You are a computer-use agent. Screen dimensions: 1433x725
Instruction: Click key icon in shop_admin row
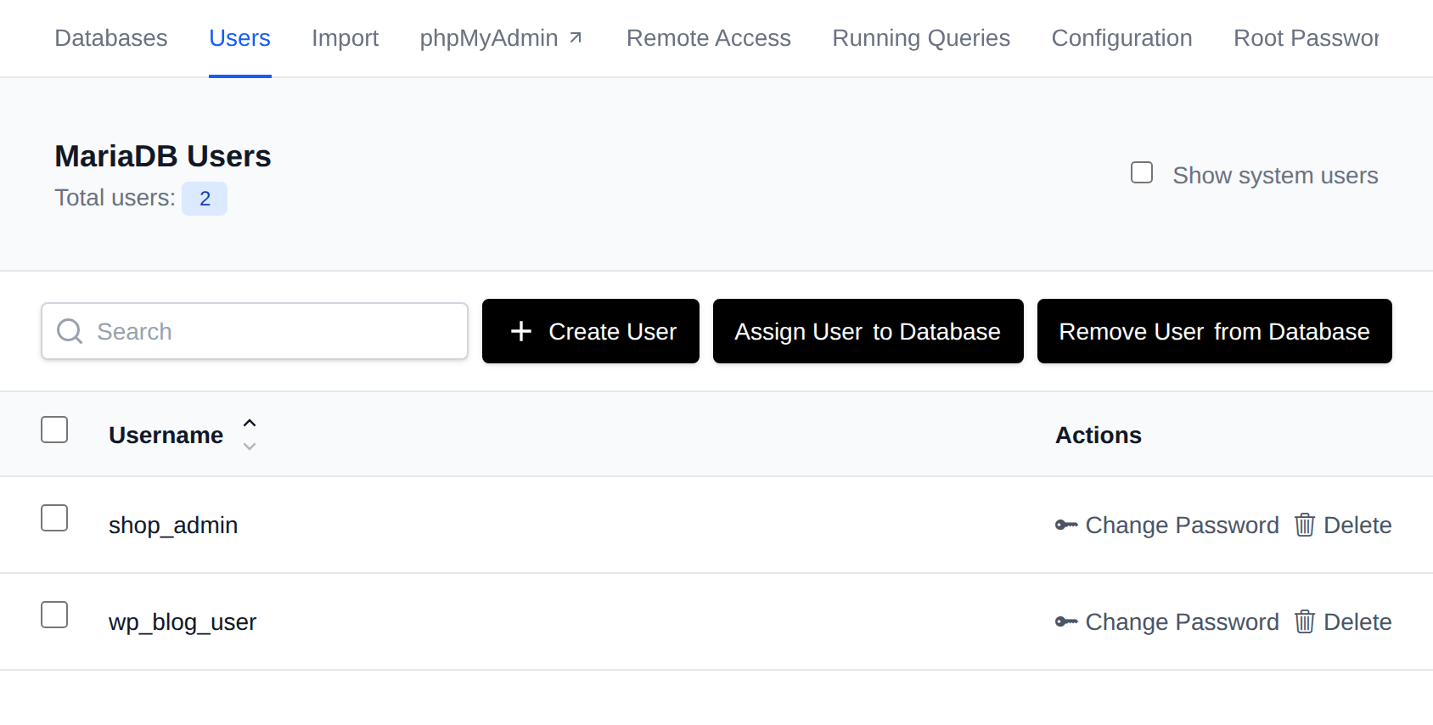pos(1066,525)
